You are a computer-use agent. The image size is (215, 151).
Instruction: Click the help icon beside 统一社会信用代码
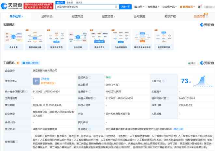pos(26,91)
